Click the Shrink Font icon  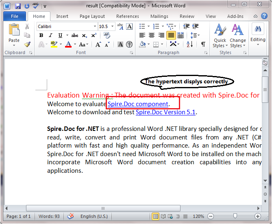click(x=107, y=44)
